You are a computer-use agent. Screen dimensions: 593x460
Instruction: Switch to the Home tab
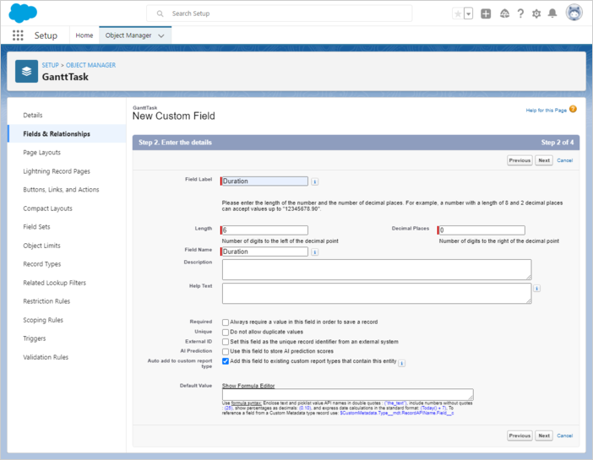pos(84,35)
